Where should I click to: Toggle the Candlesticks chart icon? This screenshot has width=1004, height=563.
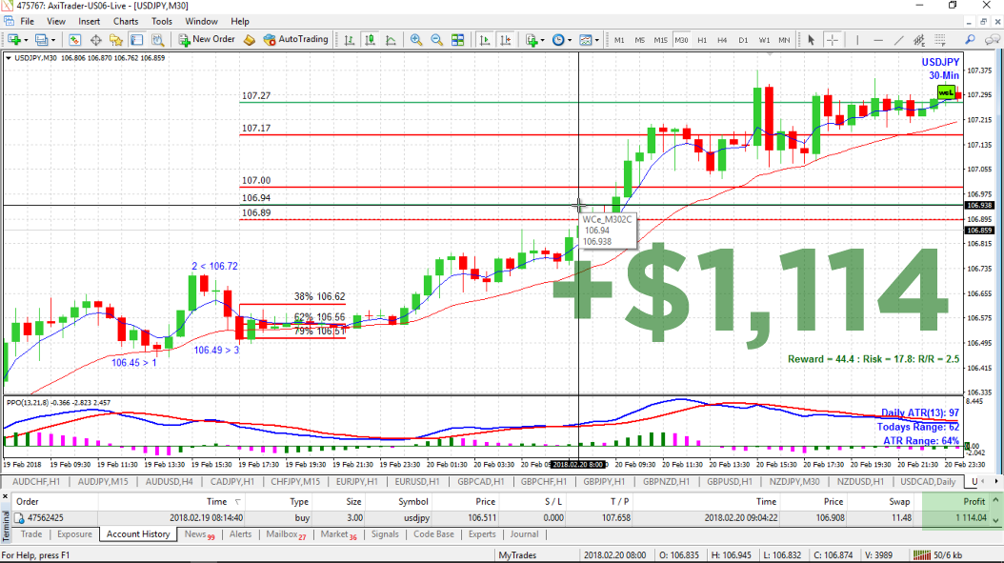click(x=371, y=40)
